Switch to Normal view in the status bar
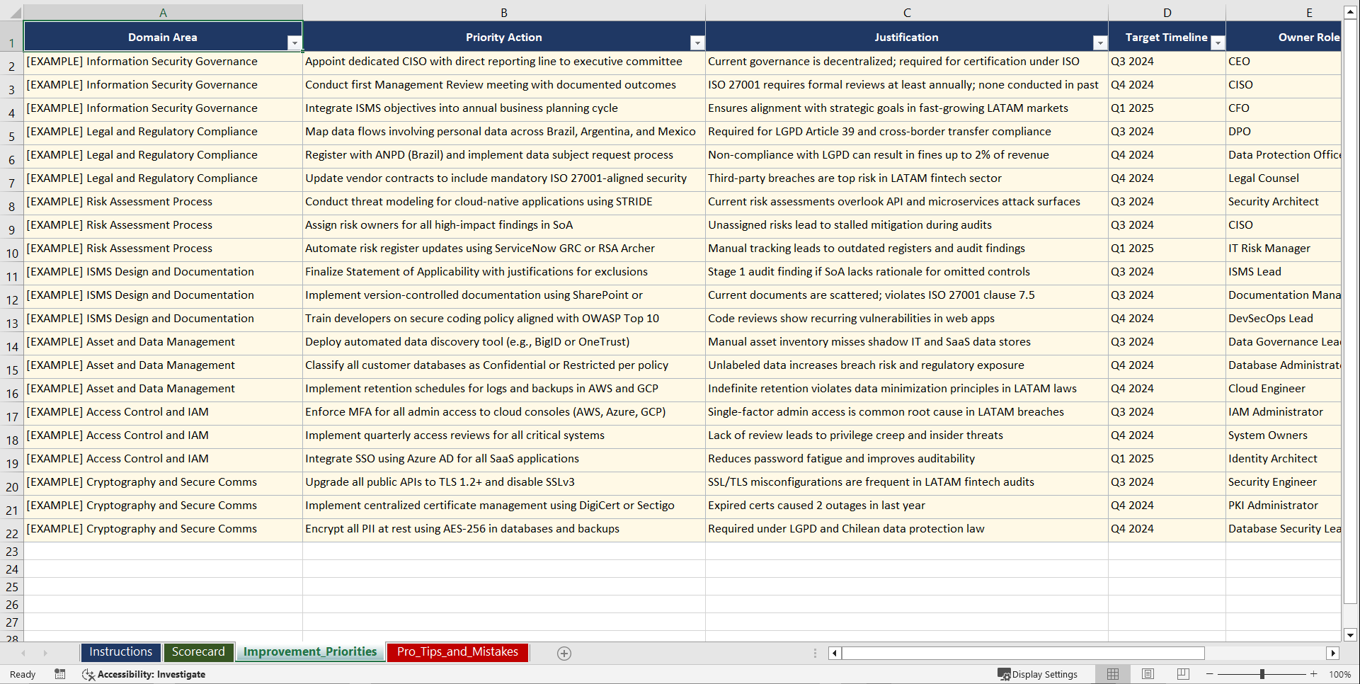The width and height of the screenshot is (1360, 684). pos(1112,674)
